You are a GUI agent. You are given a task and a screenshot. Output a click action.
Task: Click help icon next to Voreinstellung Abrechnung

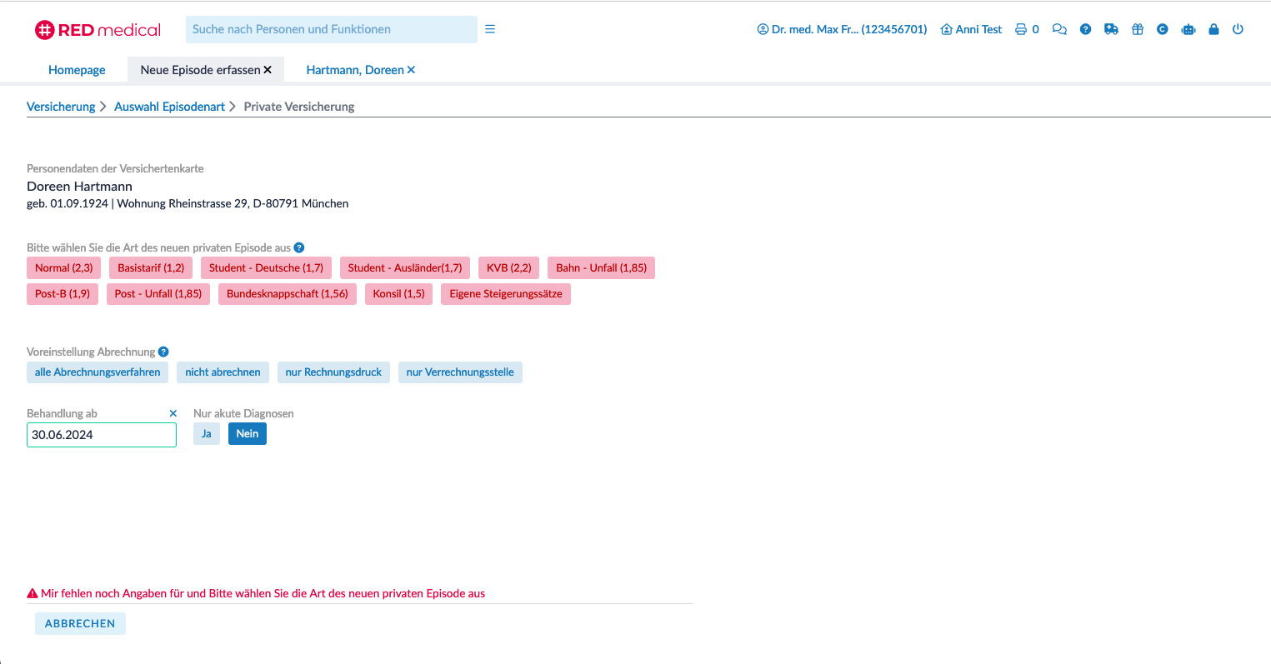[x=163, y=352]
